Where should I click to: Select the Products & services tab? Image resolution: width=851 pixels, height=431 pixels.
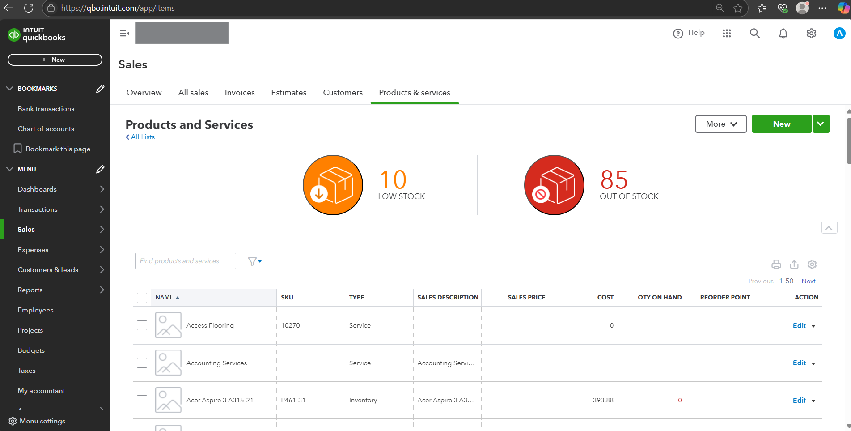click(415, 93)
